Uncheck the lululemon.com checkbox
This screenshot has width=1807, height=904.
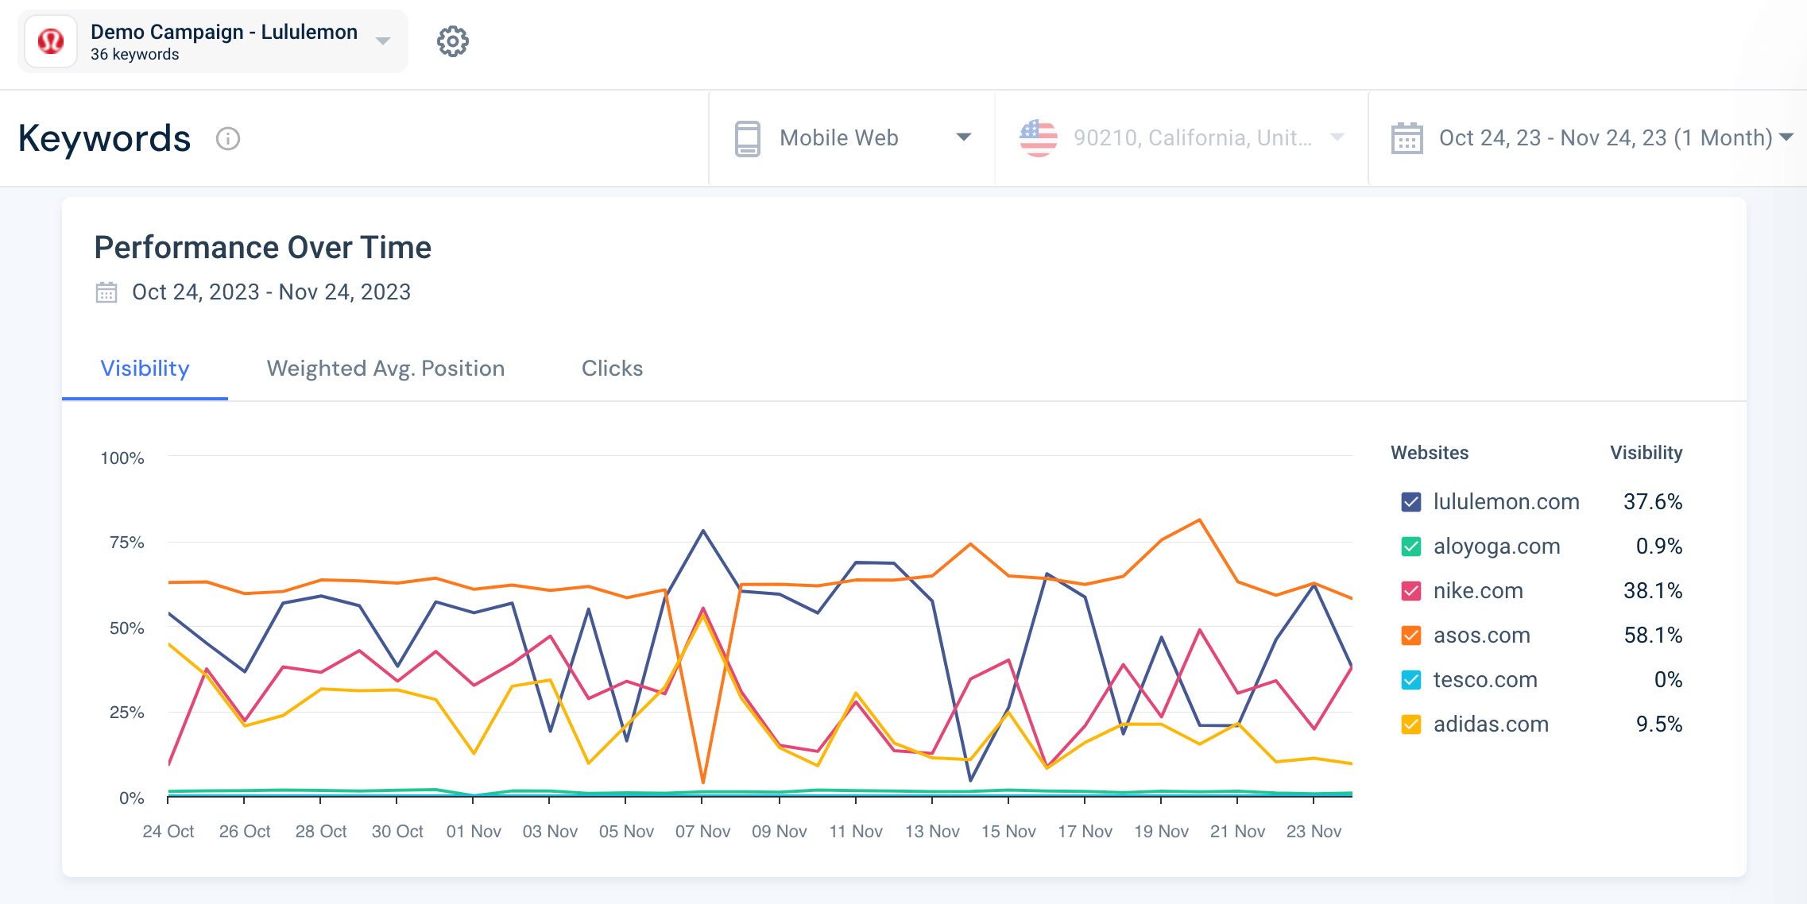pyautogui.click(x=1410, y=502)
